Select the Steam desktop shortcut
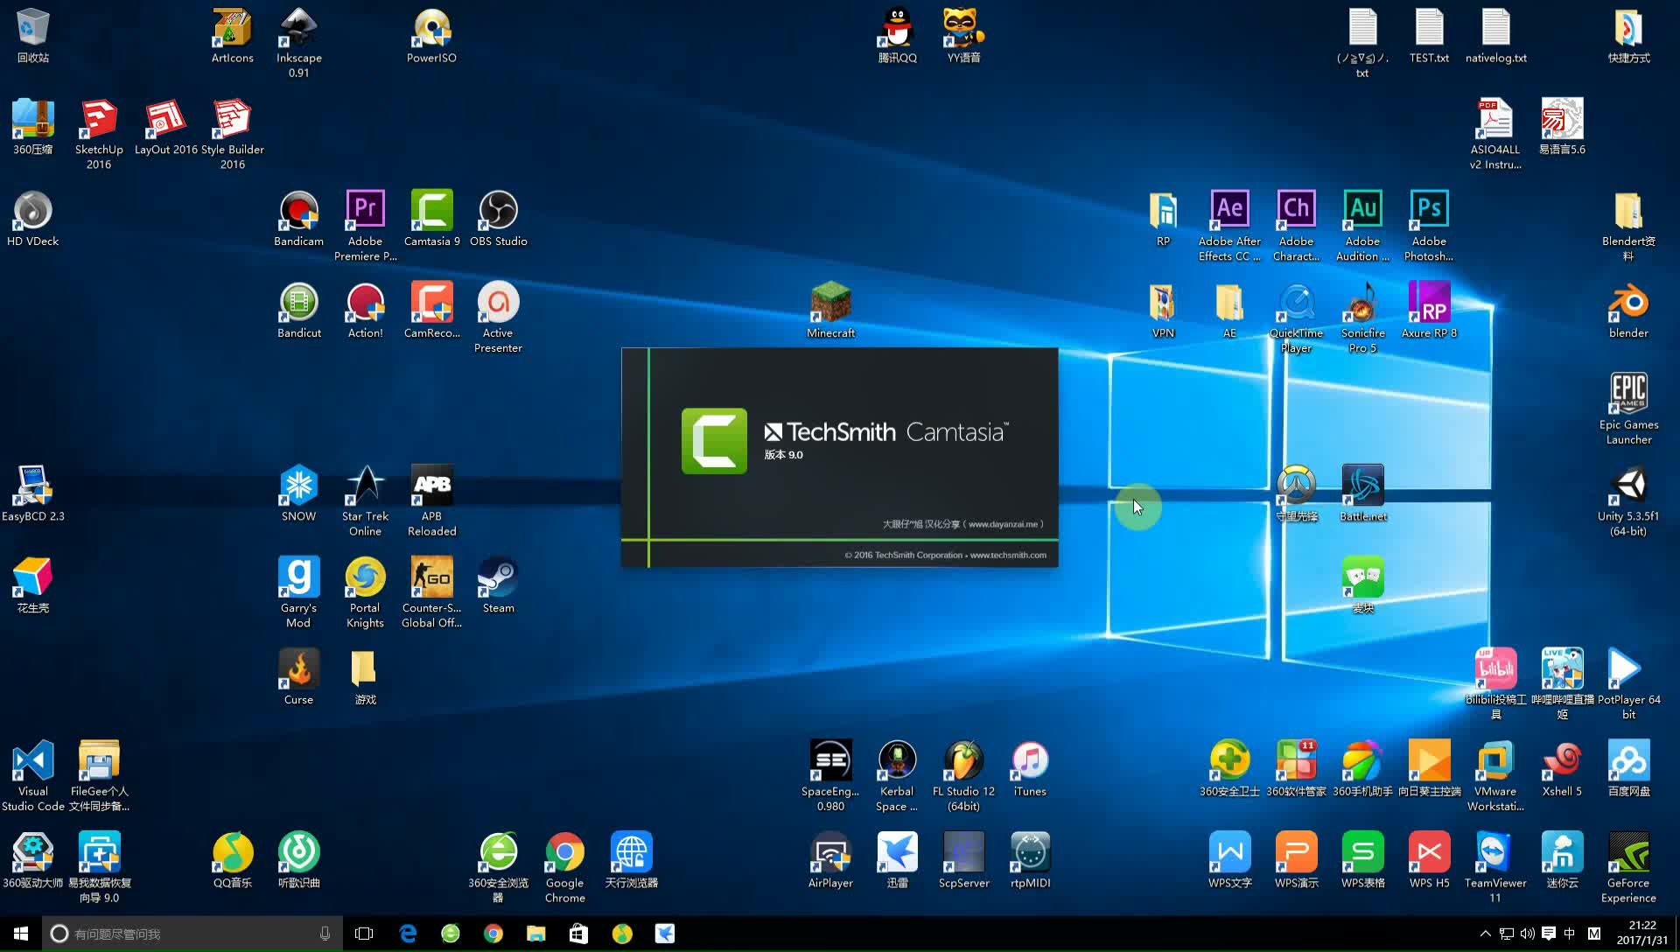Image resolution: width=1680 pixels, height=952 pixels. pyautogui.click(x=498, y=585)
